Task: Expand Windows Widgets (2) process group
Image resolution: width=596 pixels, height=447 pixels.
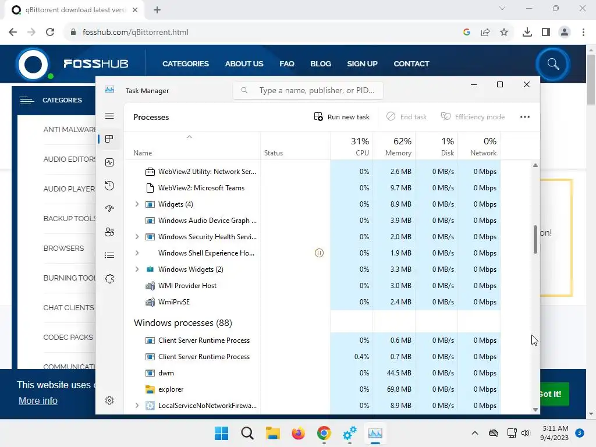Action: point(137,269)
